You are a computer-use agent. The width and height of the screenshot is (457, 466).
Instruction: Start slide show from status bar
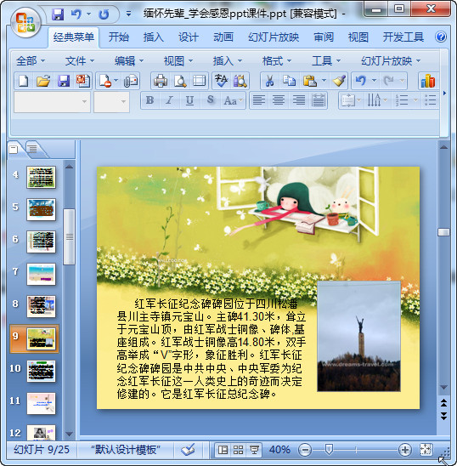[254, 450]
